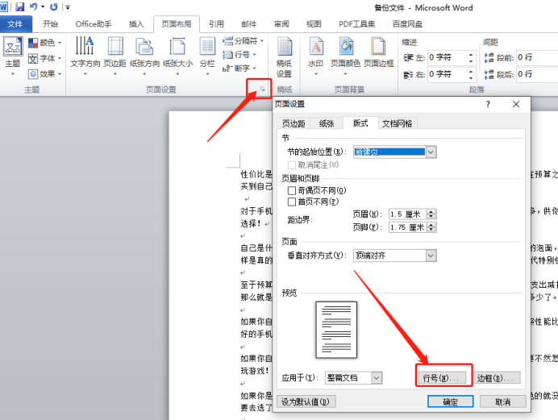The height and width of the screenshot is (420, 558).
Task: Switch to the 视图 (View) ribbon tab
Action: point(314,24)
